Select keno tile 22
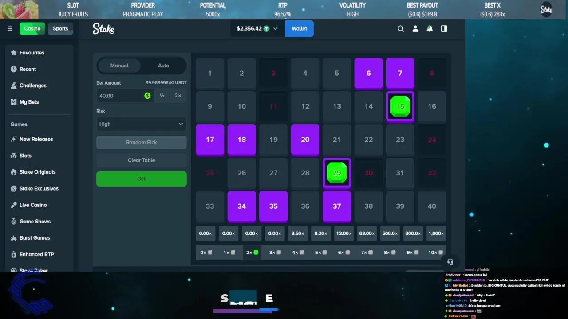This screenshot has width=568, height=319. (x=368, y=140)
